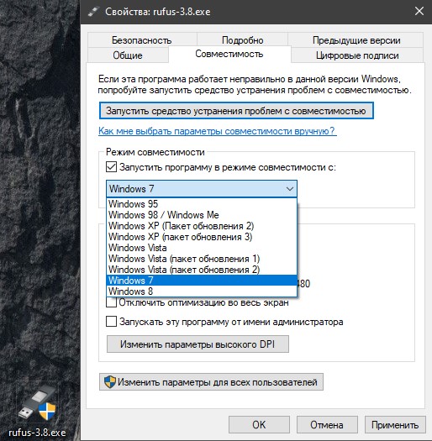Click the Применить button
The width and height of the screenshot is (432, 441).
click(x=395, y=425)
